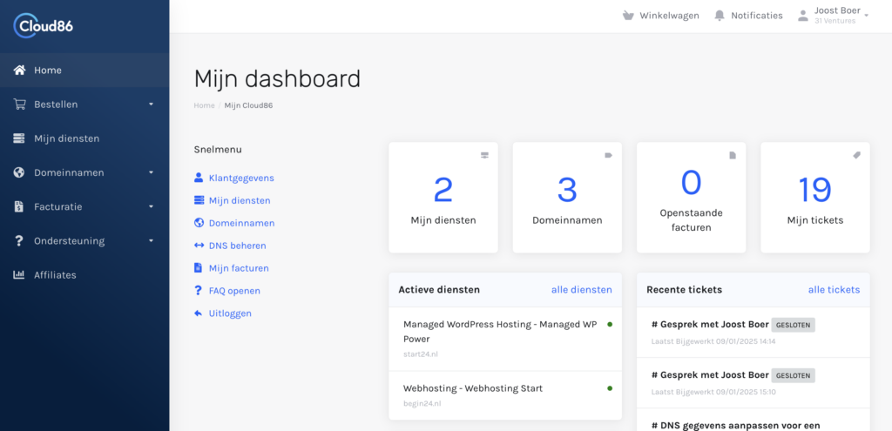Open the Winkelwagen cart icon
Viewport: 892px width, 431px height.
tap(629, 16)
